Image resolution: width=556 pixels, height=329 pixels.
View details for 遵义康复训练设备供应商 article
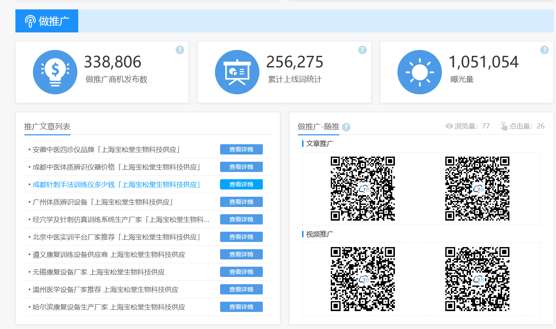[241, 254]
